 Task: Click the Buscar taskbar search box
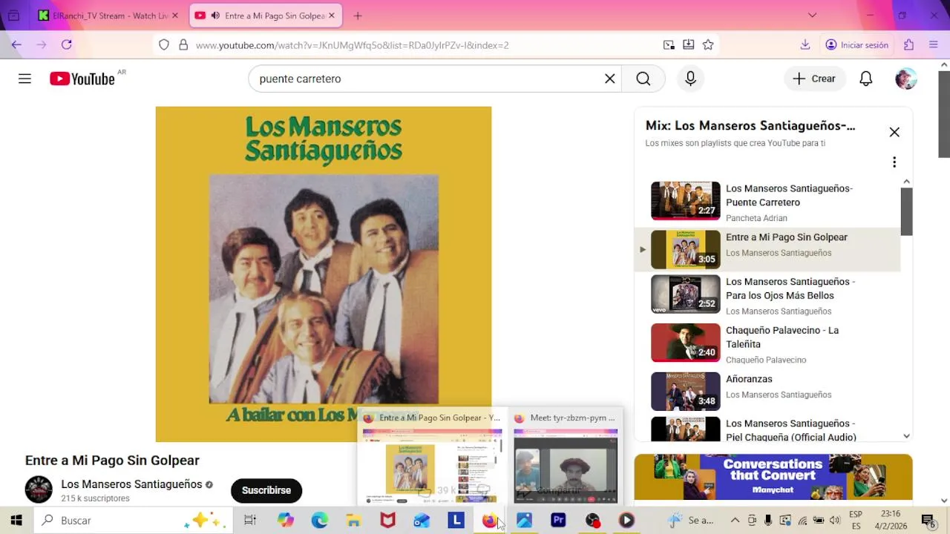tap(134, 520)
